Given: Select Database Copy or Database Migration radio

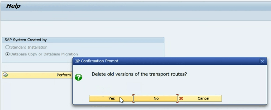Looking at the screenshot, I should click(8, 54).
